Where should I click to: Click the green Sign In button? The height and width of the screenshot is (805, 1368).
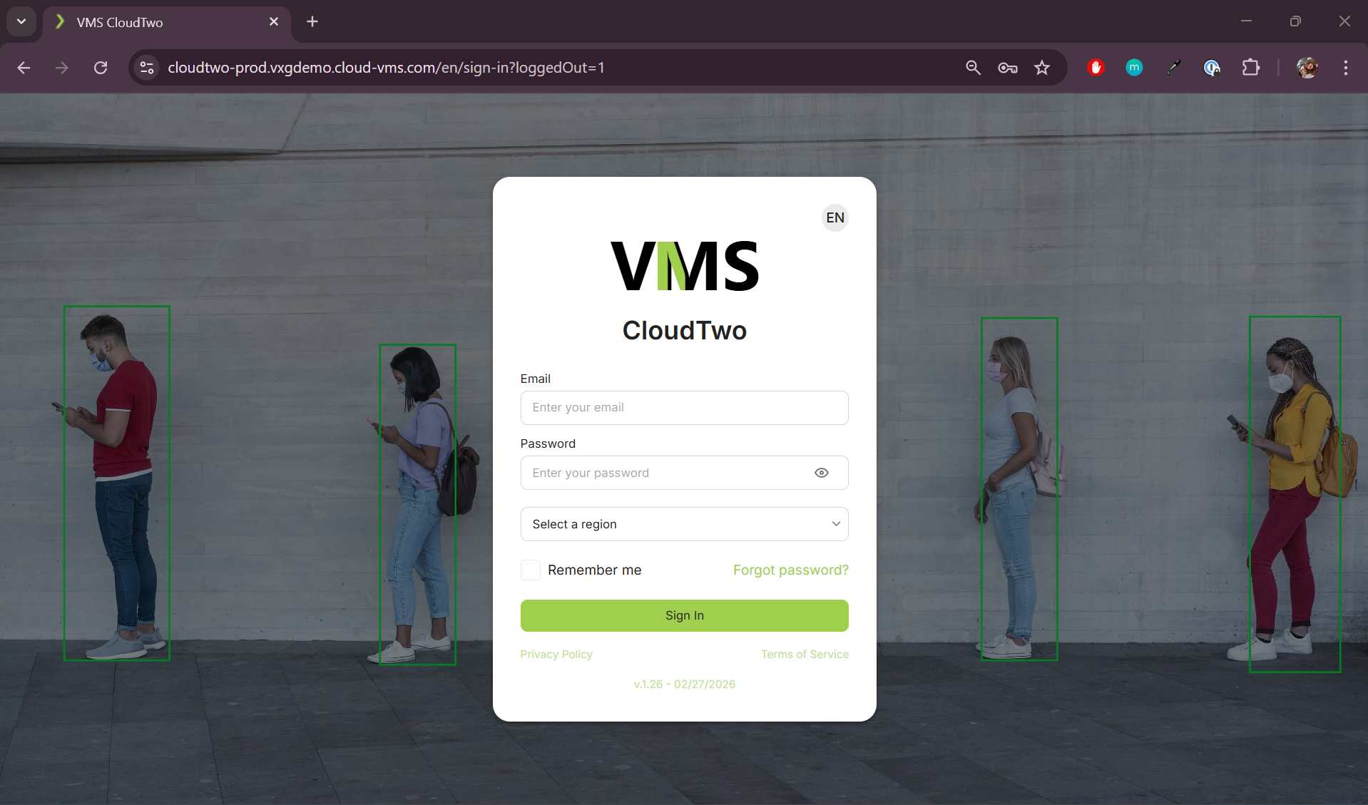point(684,615)
